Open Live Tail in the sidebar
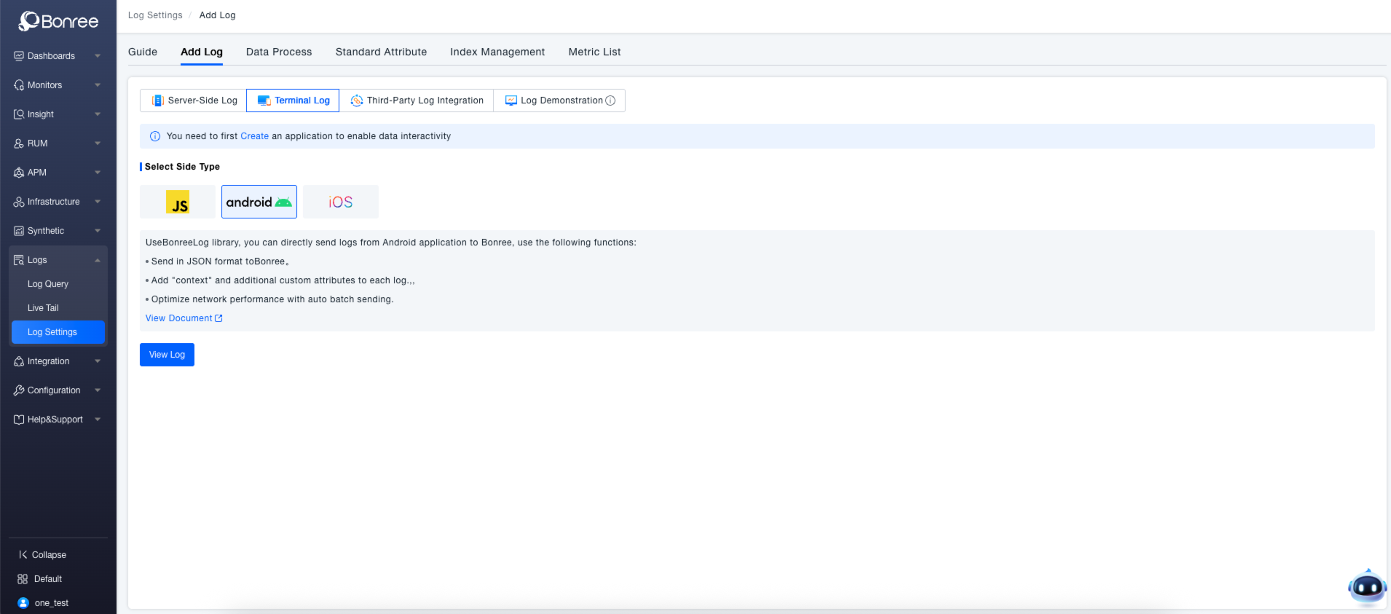The width and height of the screenshot is (1391, 614). point(43,308)
